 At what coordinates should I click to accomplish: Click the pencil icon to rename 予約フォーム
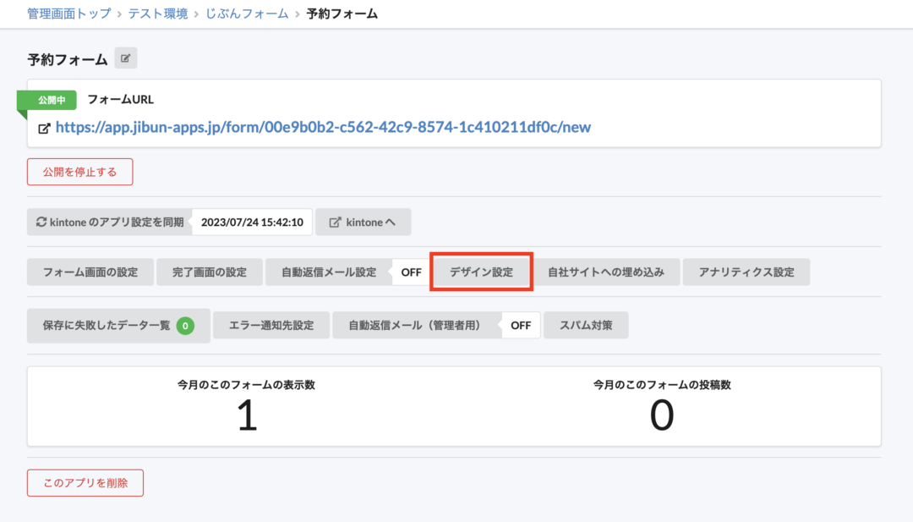125,58
